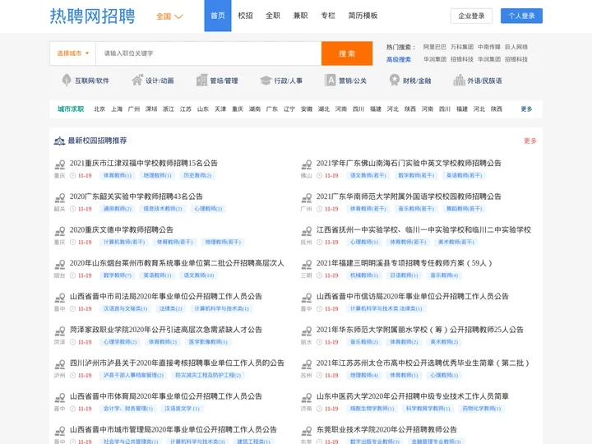This screenshot has width=592, height=444.
Task: Choose city 辽宁
Action: click(x=289, y=109)
